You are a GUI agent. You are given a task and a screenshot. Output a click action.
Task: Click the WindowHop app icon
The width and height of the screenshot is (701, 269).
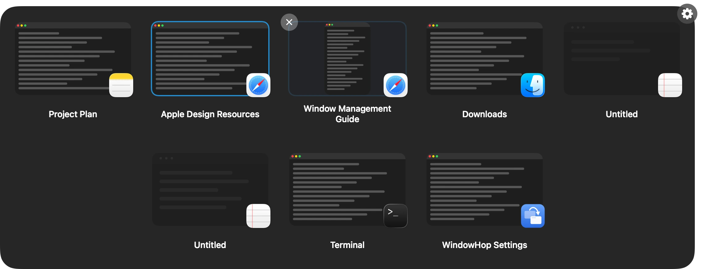(x=533, y=216)
